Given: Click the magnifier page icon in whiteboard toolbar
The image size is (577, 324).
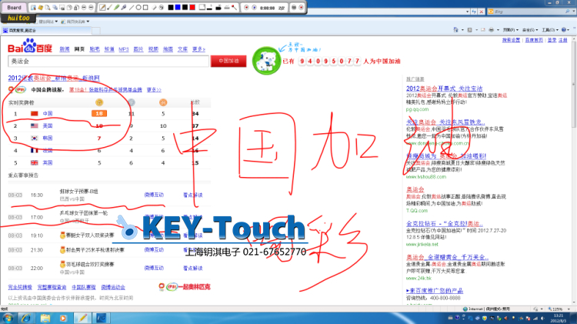Looking at the screenshot, I should (x=48, y=8).
